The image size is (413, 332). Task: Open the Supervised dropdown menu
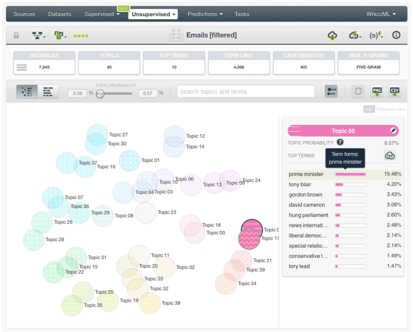101,14
